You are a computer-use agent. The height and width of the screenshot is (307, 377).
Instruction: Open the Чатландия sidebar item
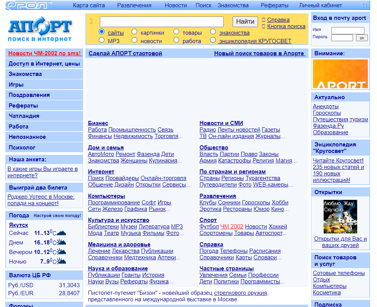click(x=44, y=116)
